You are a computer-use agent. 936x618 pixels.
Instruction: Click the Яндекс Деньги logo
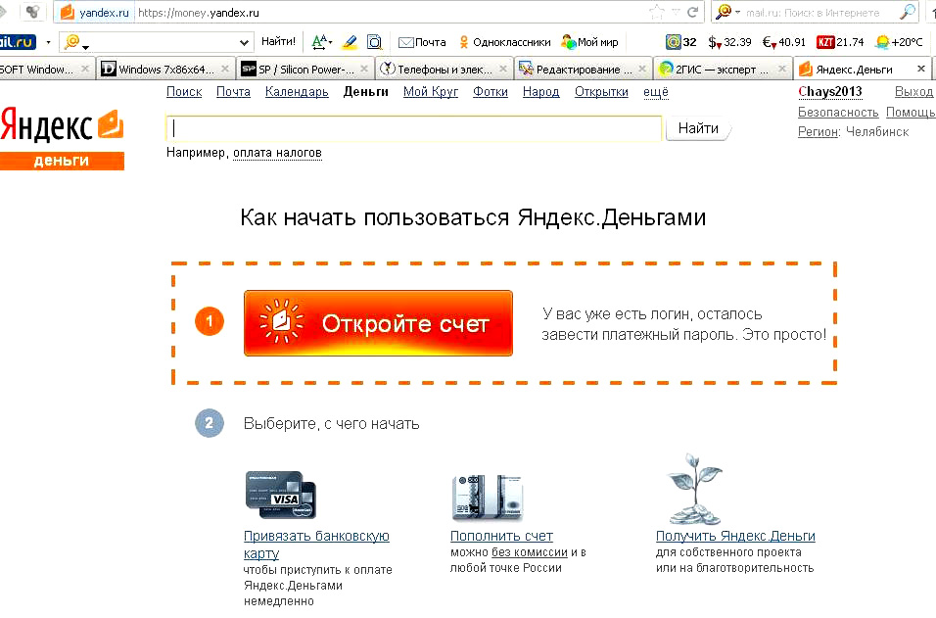(x=62, y=138)
